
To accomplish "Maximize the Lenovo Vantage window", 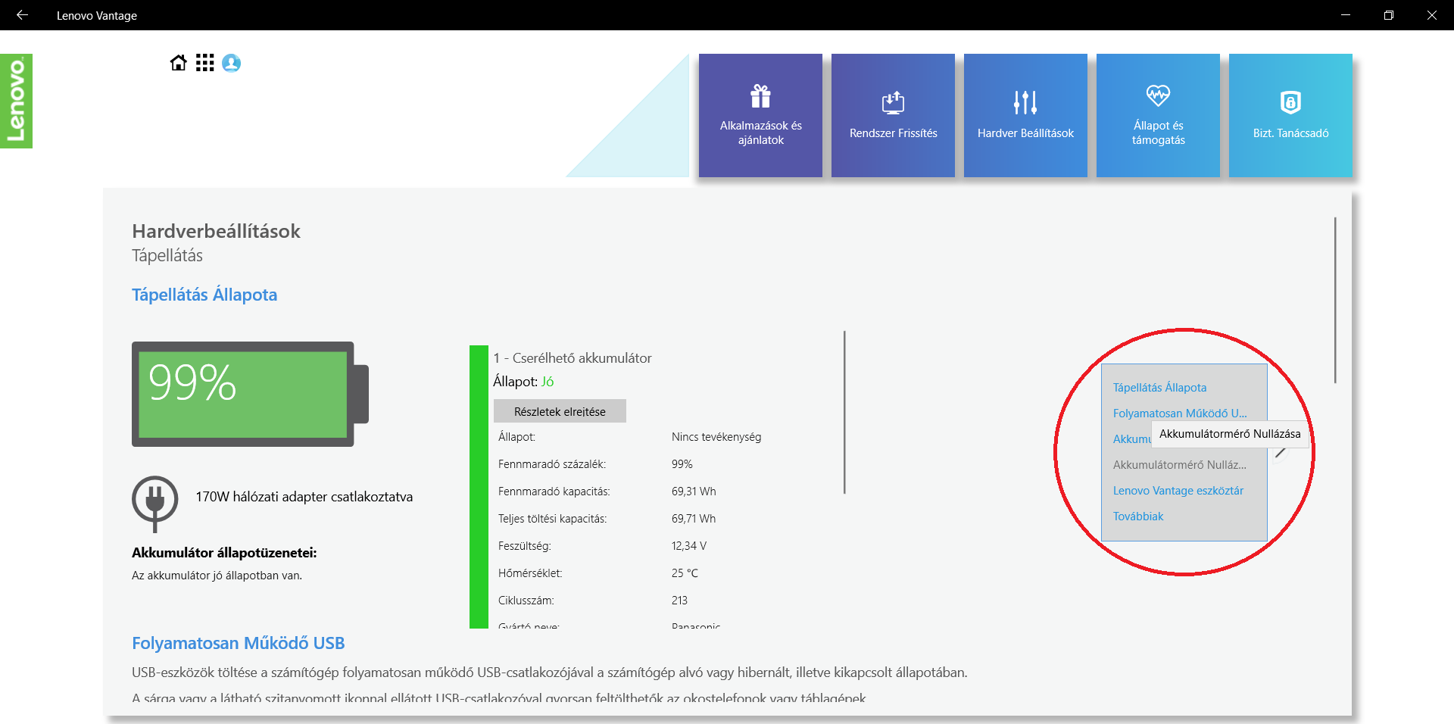I will (1389, 15).
